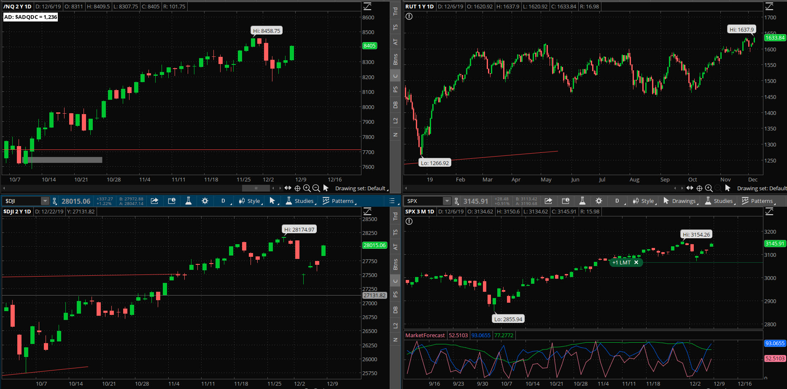This screenshot has width=787, height=389.
Task: Select the pan crosshair tool under RUT chart
Action: click(x=699, y=188)
